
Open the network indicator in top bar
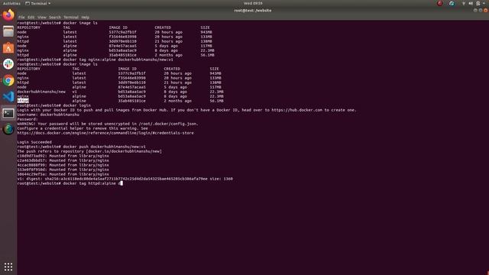[464, 3]
